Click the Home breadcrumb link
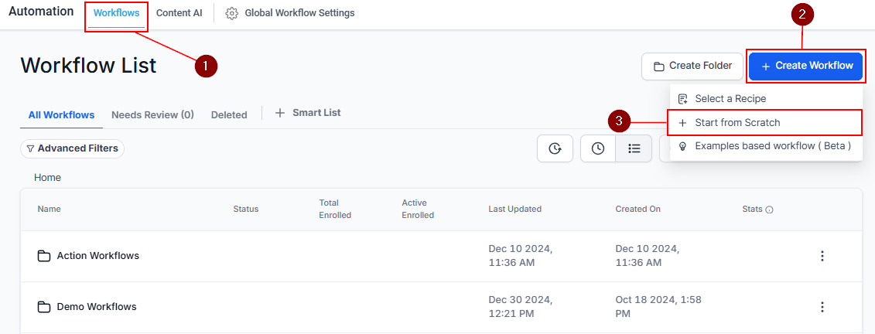 47,177
